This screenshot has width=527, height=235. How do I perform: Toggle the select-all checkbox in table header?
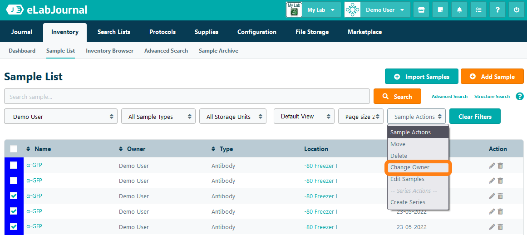coord(14,149)
